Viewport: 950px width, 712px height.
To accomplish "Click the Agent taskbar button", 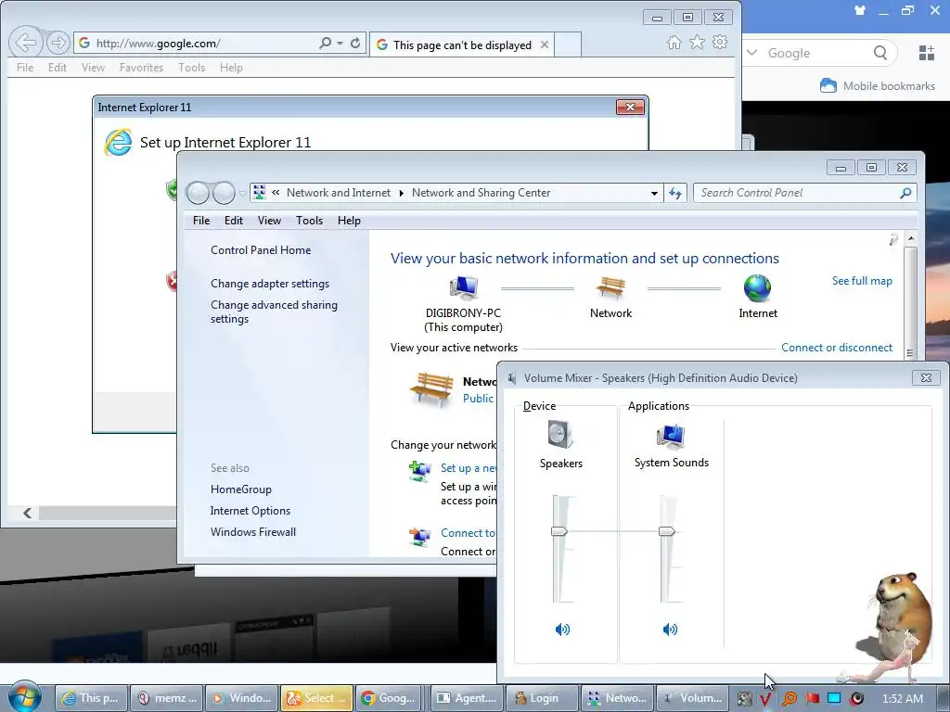I will (x=467, y=698).
